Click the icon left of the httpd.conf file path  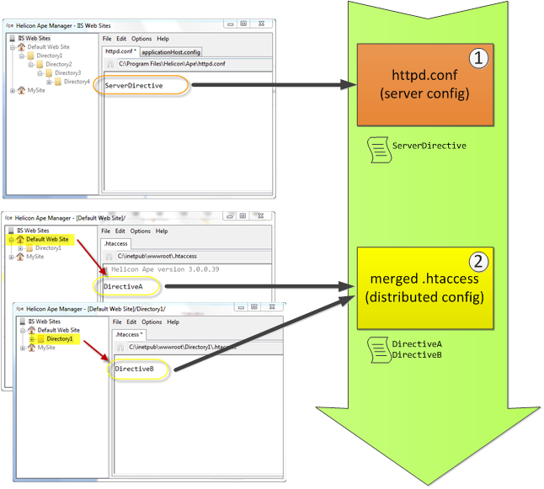109,64
